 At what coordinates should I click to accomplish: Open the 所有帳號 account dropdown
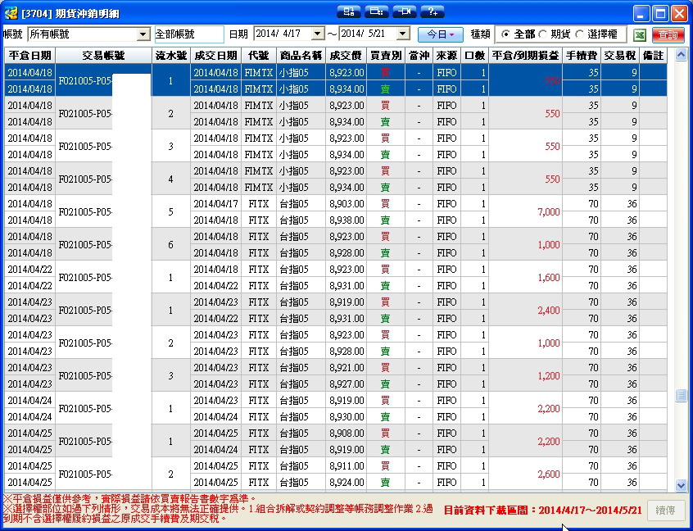point(143,34)
